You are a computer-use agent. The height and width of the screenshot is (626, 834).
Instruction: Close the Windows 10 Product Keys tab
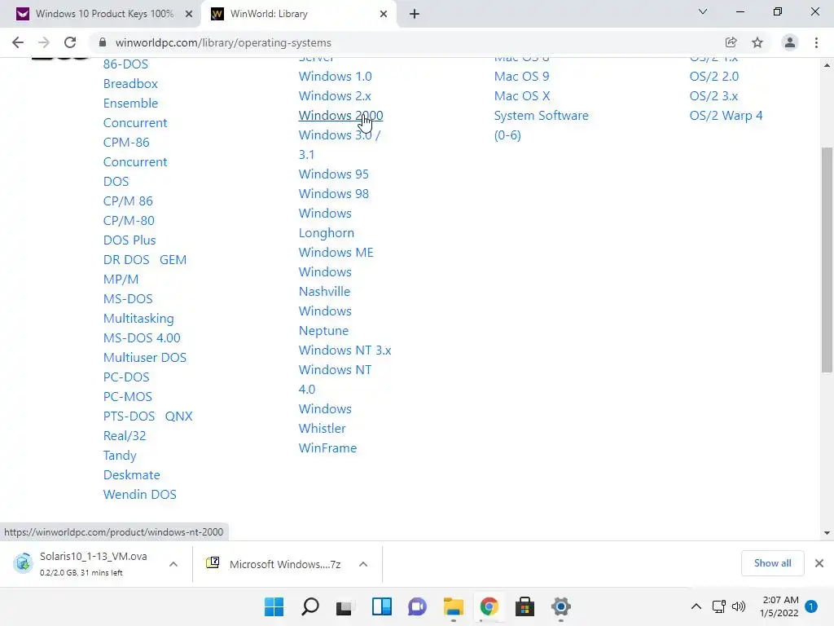(x=189, y=14)
